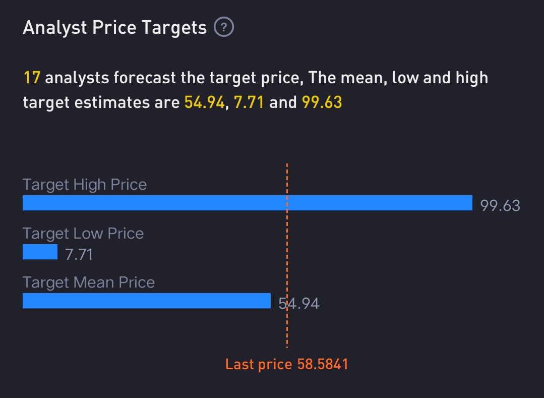Select yellow 99.63 in the summary sentence
This screenshot has width=544, height=398.
pyautogui.click(x=322, y=102)
